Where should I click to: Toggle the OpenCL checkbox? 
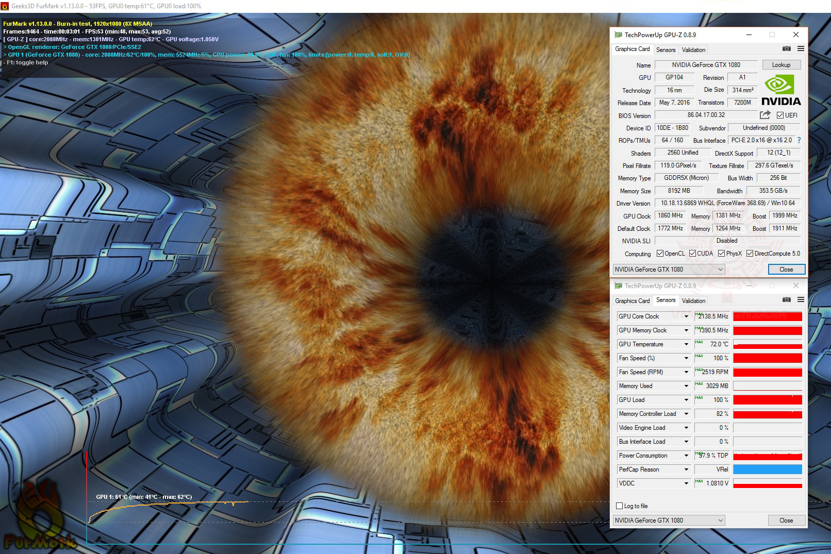coord(660,254)
